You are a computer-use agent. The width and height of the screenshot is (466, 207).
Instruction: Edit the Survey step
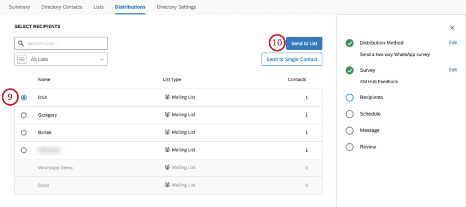453,70
